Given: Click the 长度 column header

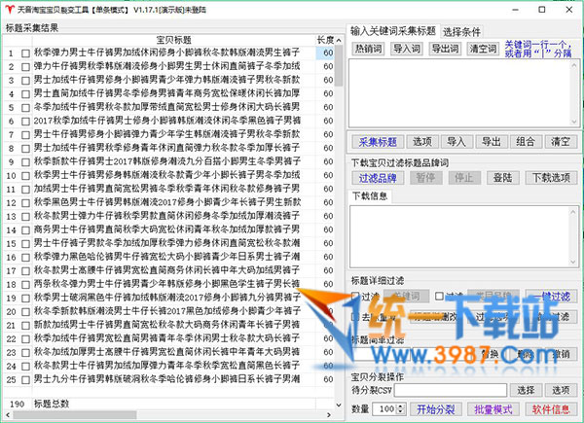Looking at the screenshot, I should (x=327, y=39).
